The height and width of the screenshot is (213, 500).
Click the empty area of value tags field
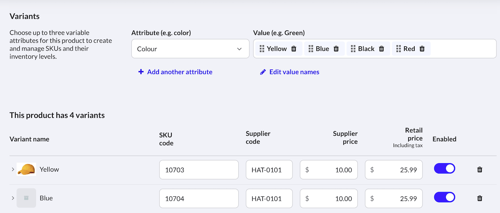tap(463, 49)
